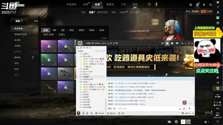Toggle microphone icon in chat bottom bar

click(87, 113)
